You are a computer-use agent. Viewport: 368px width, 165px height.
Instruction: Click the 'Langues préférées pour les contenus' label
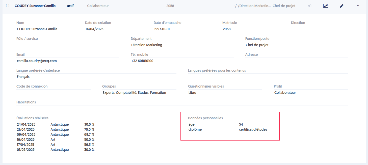[x=217, y=70]
